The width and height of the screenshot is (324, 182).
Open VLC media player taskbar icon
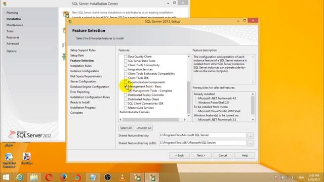coord(123,177)
